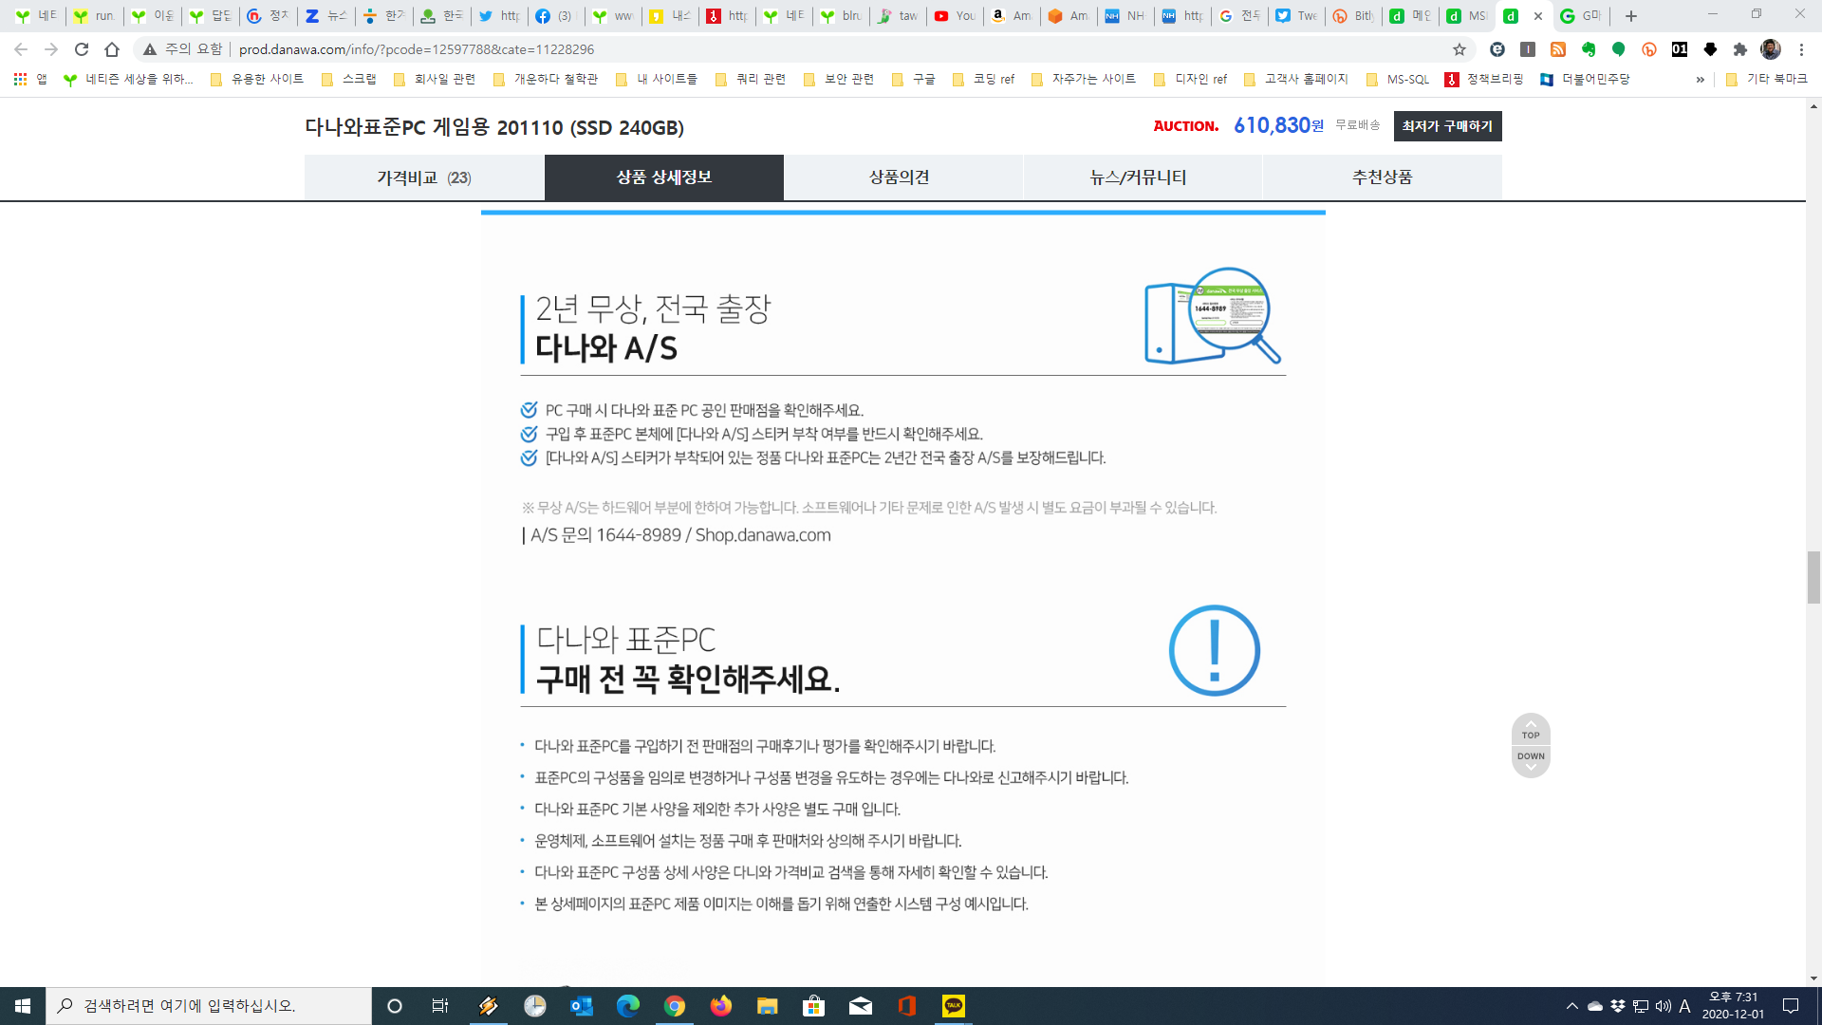Viewport: 1822px width, 1025px height.
Task: Open KakaoTalk from the taskbar
Action: pyautogui.click(x=953, y=1006)
